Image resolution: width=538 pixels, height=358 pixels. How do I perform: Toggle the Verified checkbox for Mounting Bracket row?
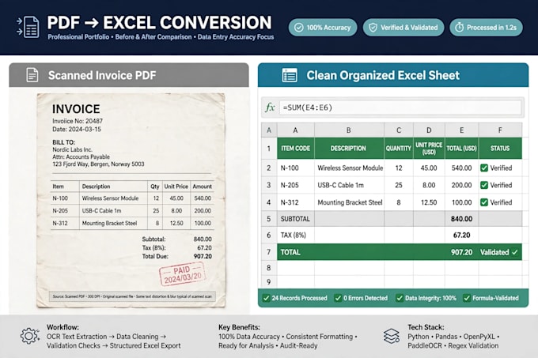[484, 202]
